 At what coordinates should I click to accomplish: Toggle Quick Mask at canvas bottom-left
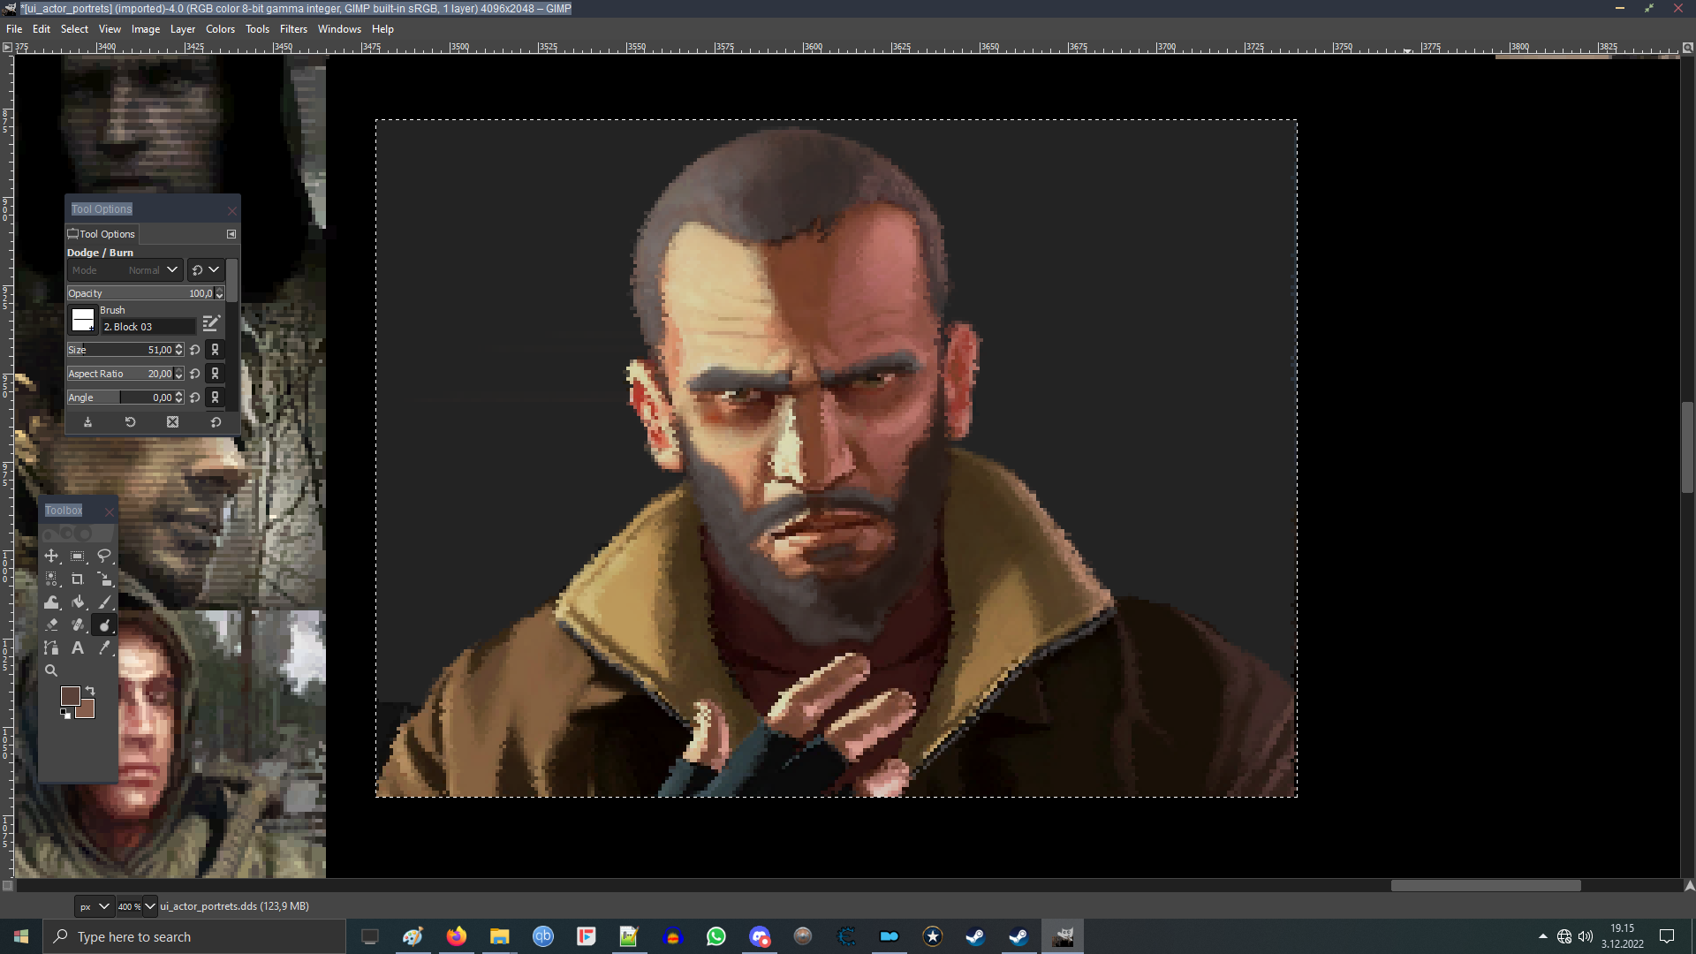pyautogui.click(x=7, y=885)
